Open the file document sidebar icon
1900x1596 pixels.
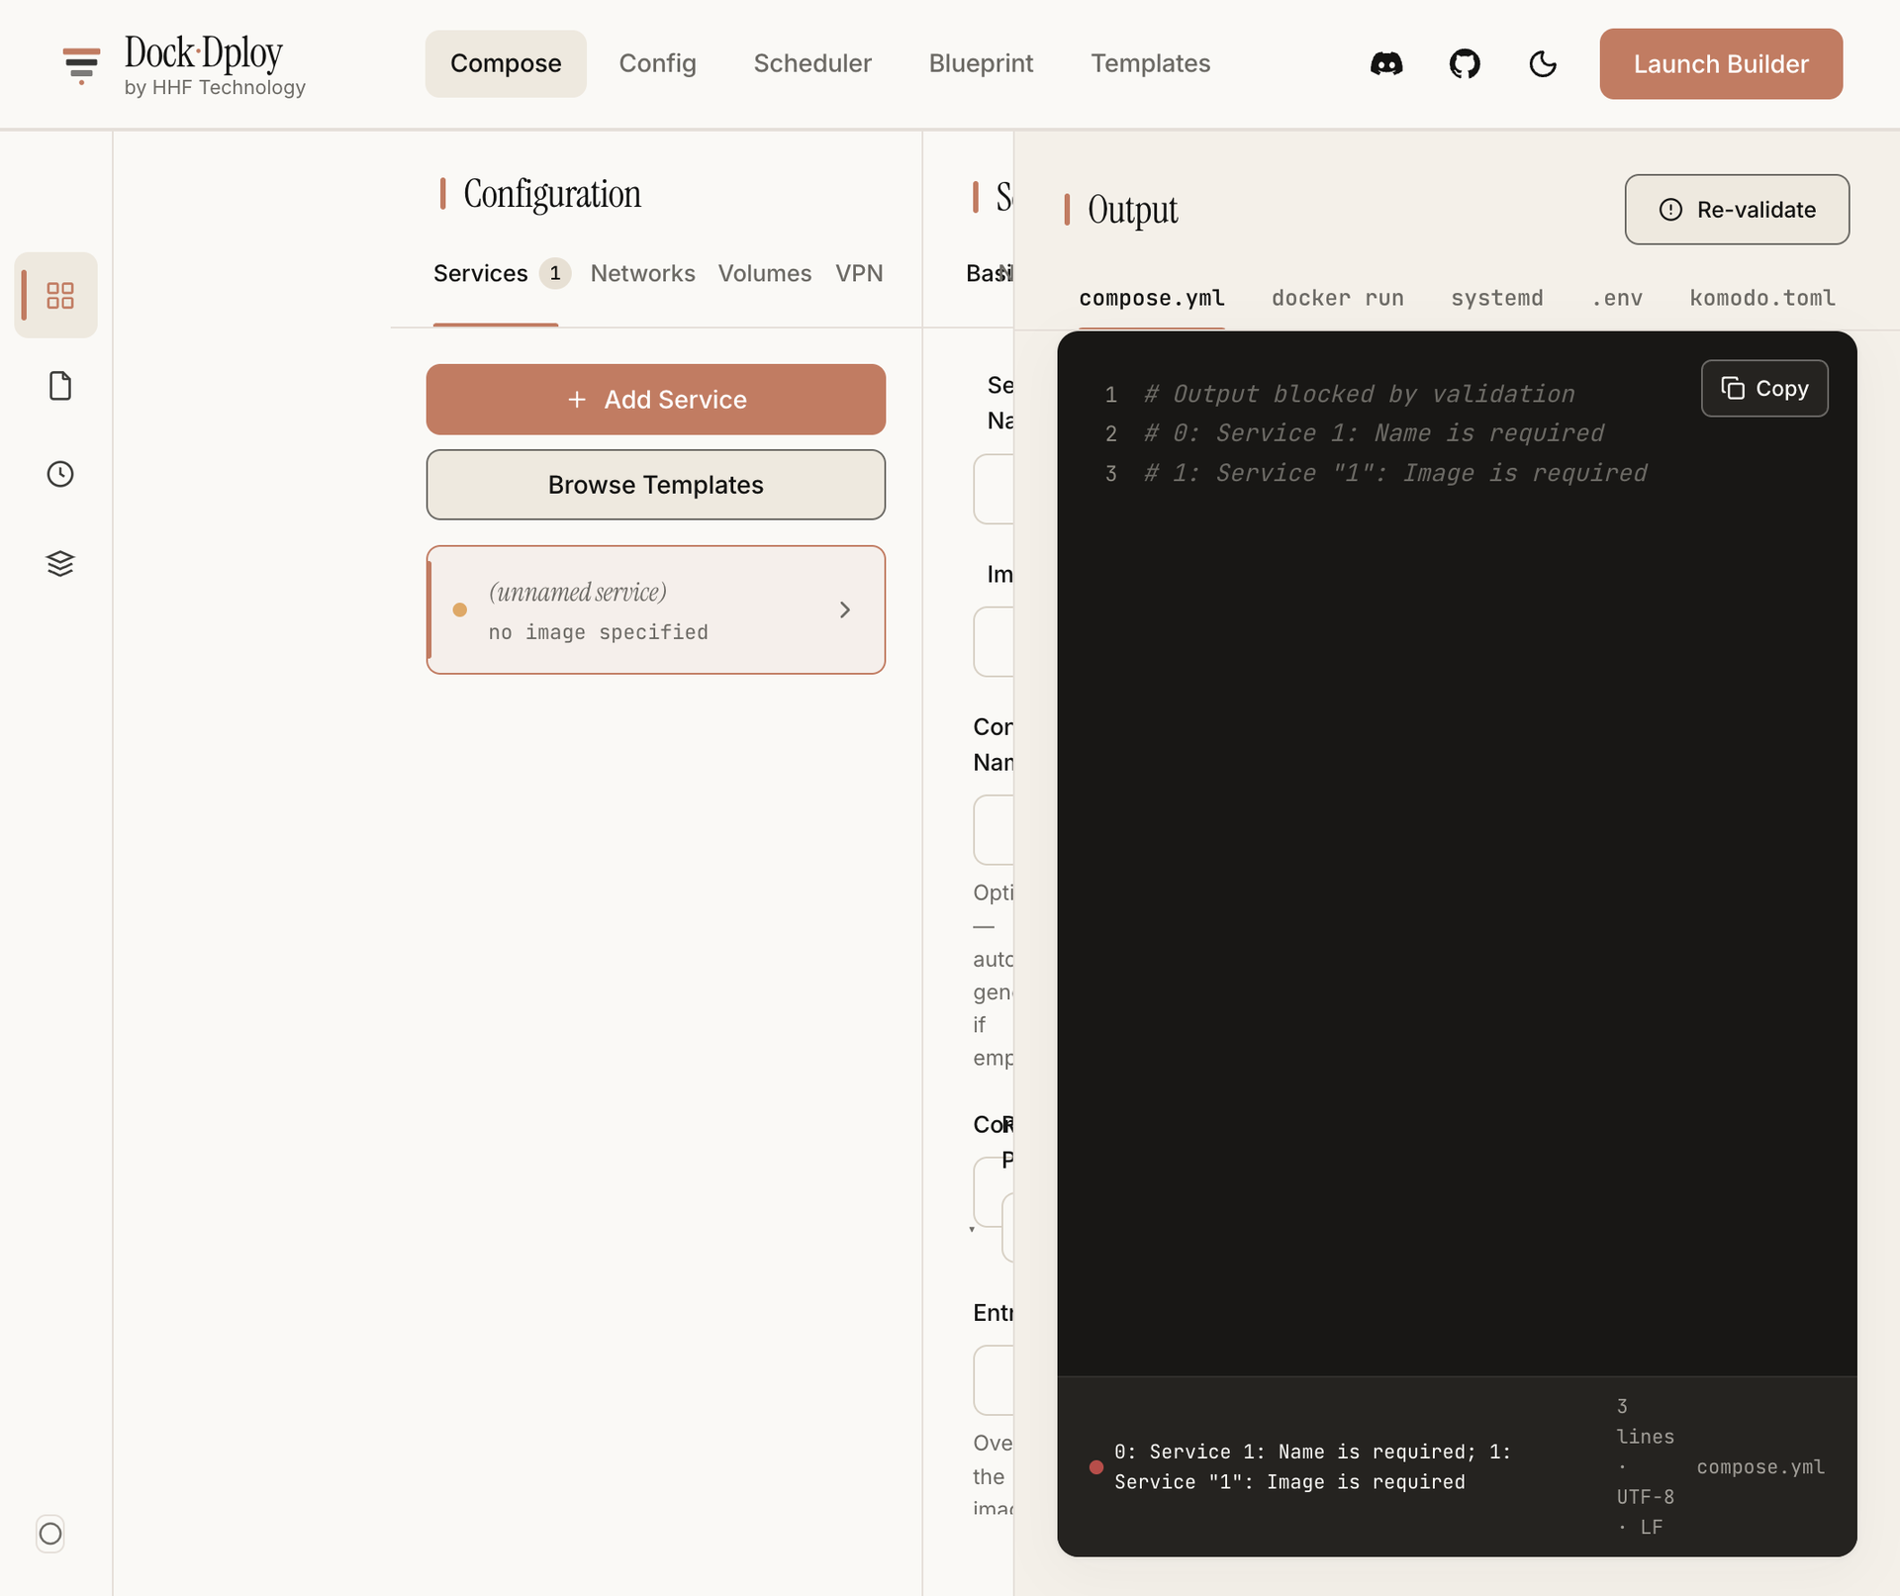(x=60, y=385)
